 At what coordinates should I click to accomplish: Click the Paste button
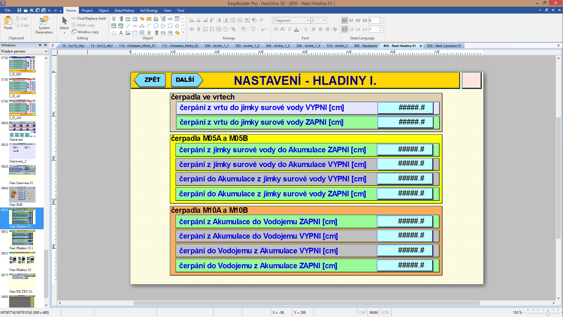click(8, 23)
